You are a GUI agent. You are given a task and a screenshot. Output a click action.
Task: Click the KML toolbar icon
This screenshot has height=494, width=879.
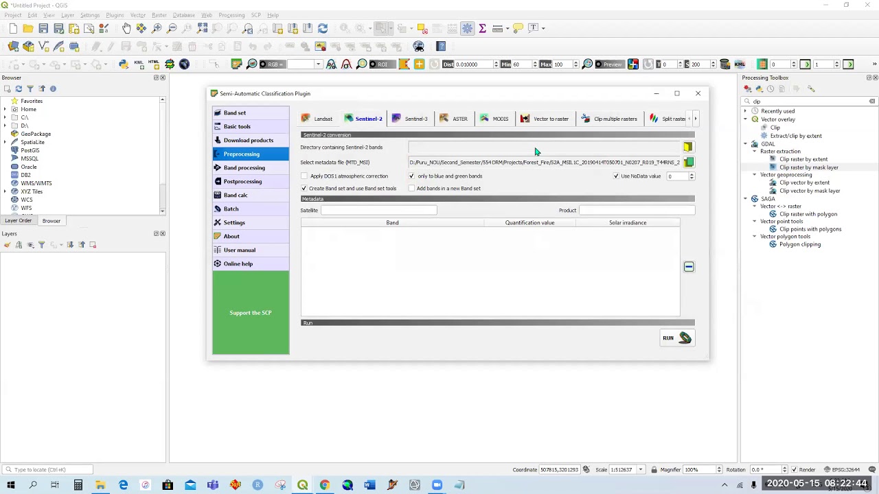[x=139, y=64]
